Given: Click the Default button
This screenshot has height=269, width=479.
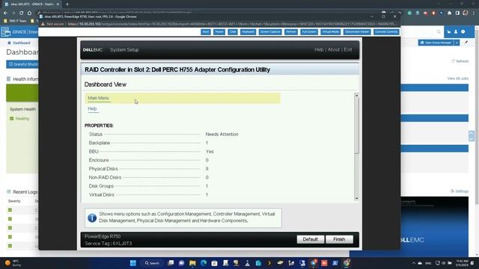Looking at the screenshot, I should (x=311, y=239).
